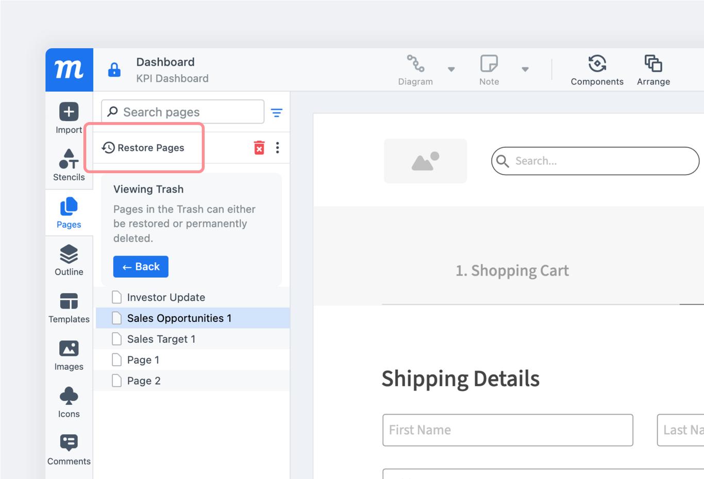The width and height of the screenshot is (704, 479).
Task: Open the three-dot more options menu
Action: pyautogui.click(x=277, y=148)
